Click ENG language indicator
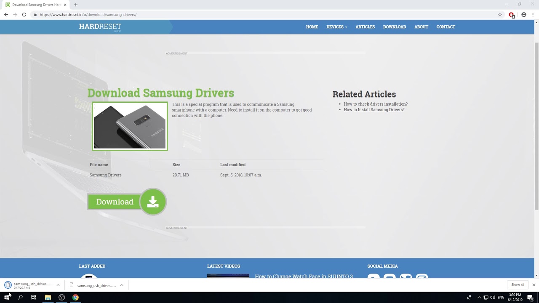The image size is (539, 303). point(501,298)
